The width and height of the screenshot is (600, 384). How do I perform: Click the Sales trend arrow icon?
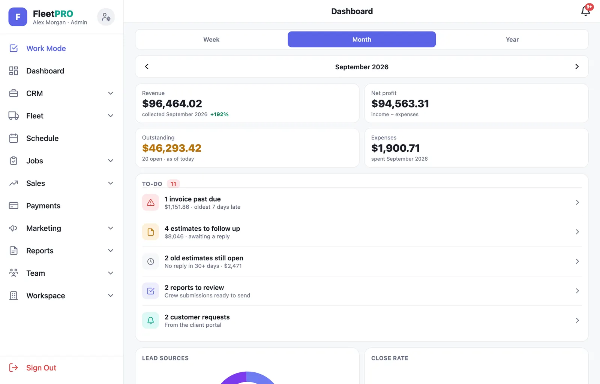pyautogui.click(x=13, y=183)
